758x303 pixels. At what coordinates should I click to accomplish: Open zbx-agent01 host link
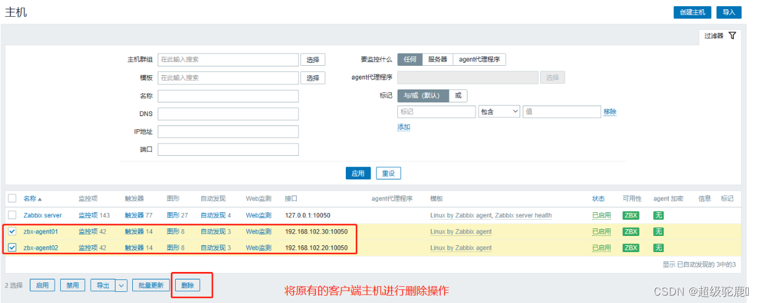point(40,232)
